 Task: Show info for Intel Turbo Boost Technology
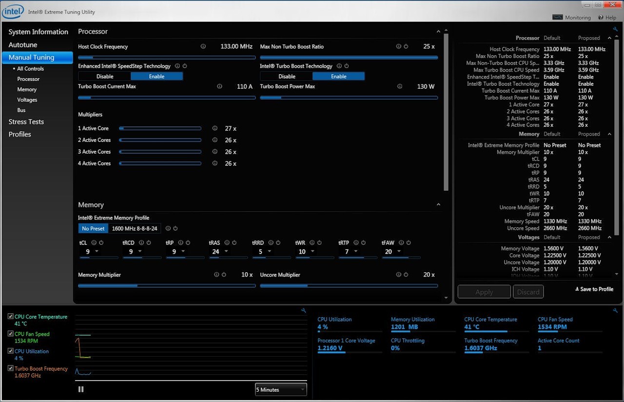(339, 66)
